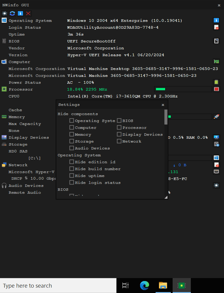Enable the Hide edition id option
Screen dimensions: 224x293
pyautogui.click(x=71, y=162)
